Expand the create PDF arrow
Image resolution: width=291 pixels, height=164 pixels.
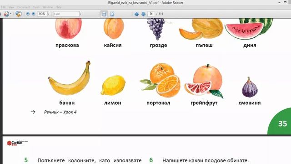tap(10, 14)
